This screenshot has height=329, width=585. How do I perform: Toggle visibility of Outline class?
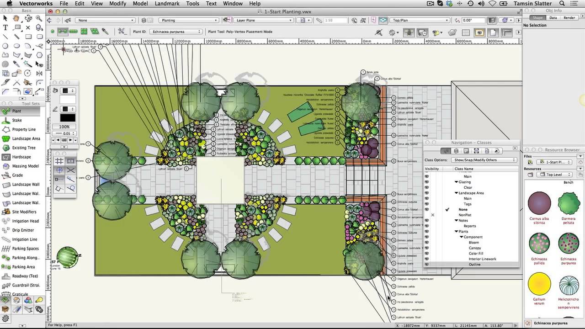coord(427,264)
